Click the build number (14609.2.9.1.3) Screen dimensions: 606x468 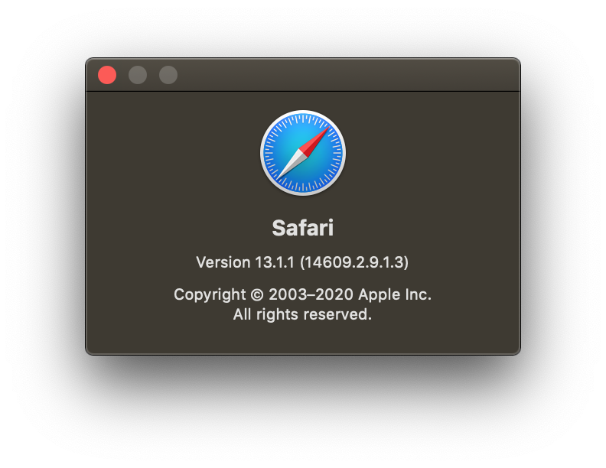click(x=354, y=262)
